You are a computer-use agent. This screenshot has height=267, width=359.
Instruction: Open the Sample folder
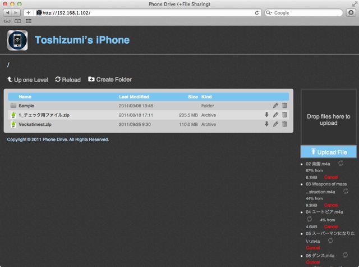26,106
